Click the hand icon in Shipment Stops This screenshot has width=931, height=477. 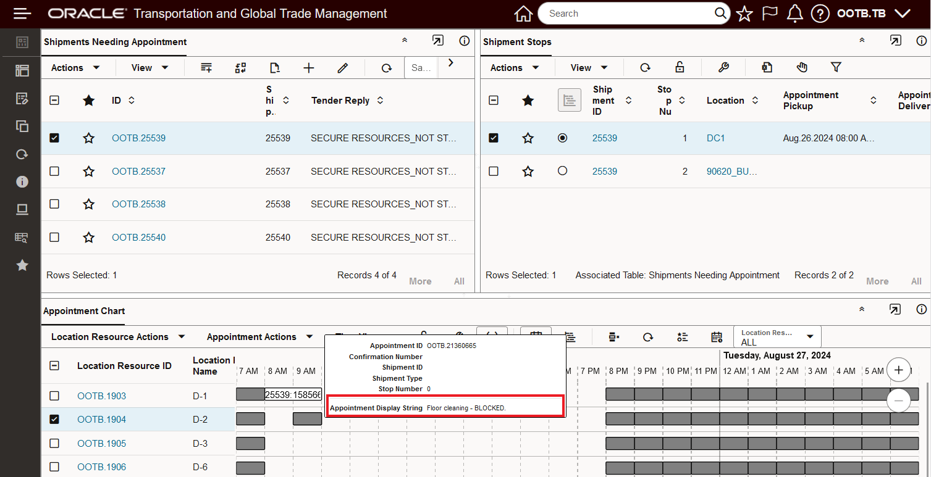(x=802, y=67)
